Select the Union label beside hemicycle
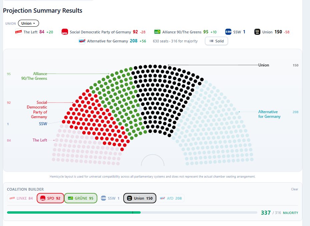Image resolution: width=310 pixels, height=226 pixels. [x=264, y=65]
